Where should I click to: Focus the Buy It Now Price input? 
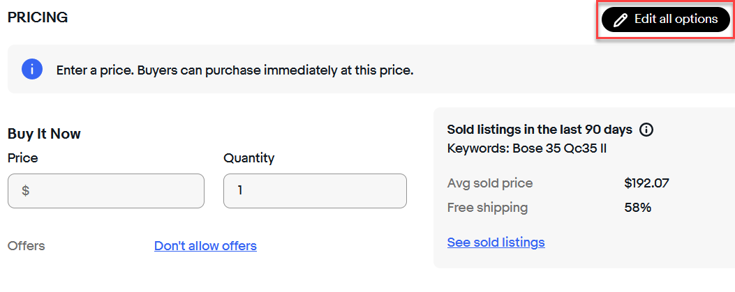(112, 190)
